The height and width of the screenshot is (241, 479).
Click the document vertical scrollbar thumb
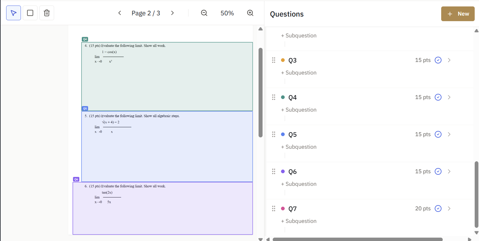tap(261, 92)
